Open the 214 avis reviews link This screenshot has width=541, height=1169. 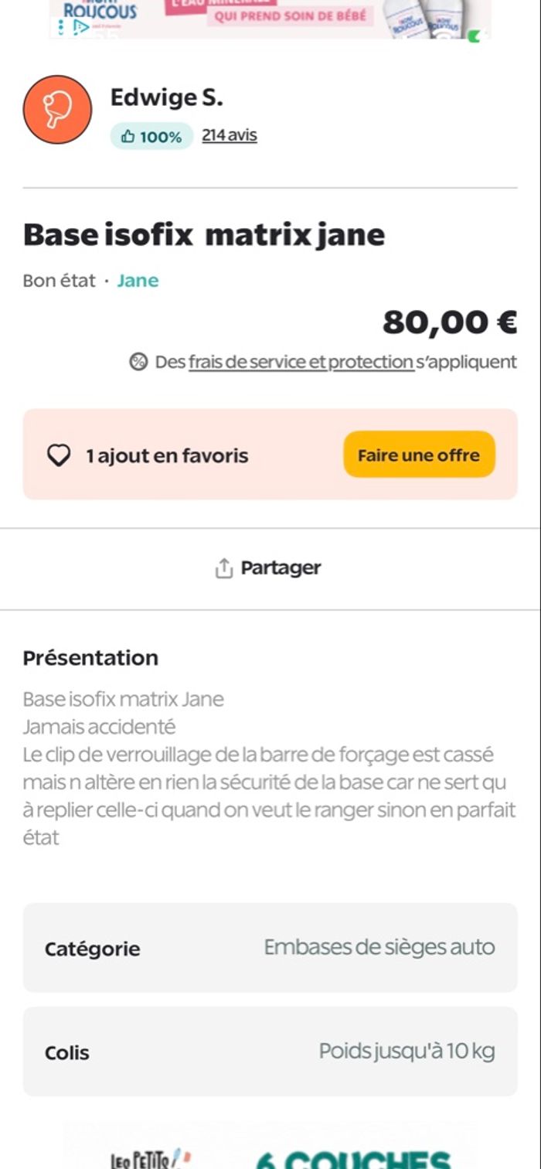(x=230, y=135)
